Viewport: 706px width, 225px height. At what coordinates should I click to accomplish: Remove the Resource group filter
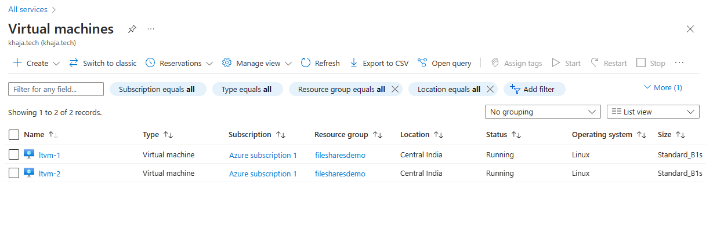click(395, 89)
